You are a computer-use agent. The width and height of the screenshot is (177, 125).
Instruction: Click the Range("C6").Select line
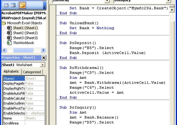point(92,87)
